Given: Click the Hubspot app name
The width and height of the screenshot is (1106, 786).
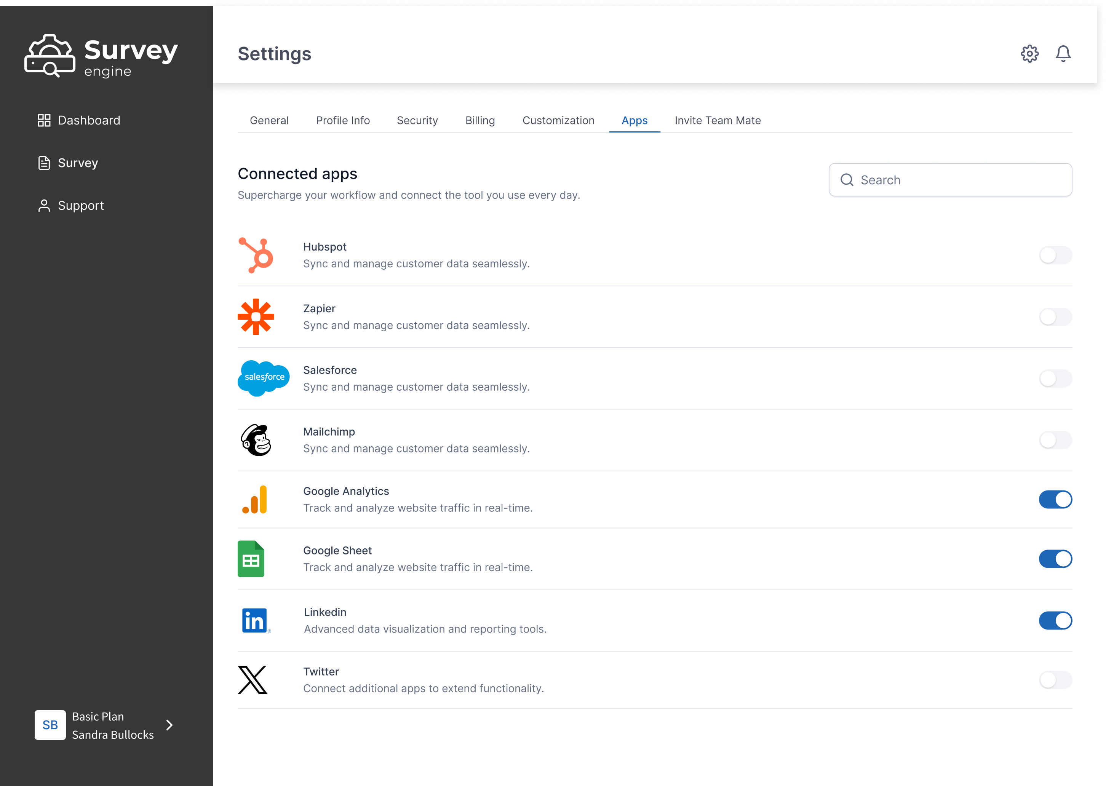Looking at the screenshot, I should click(325, 247).
